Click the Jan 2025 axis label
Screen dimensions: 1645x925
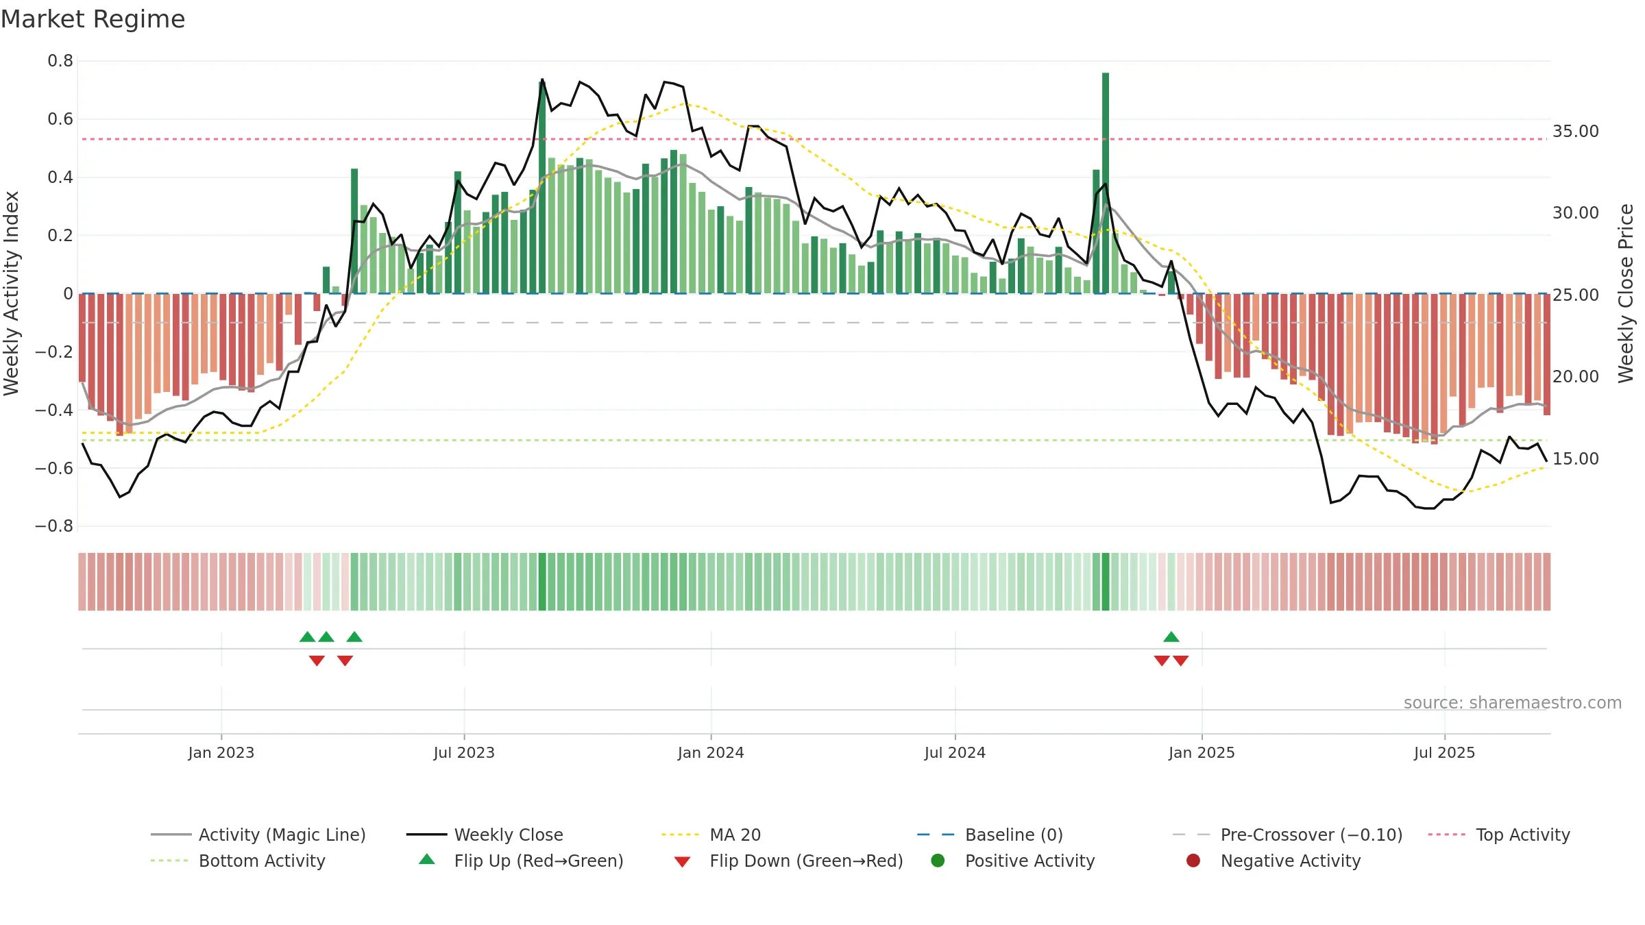coord(1202,752)
